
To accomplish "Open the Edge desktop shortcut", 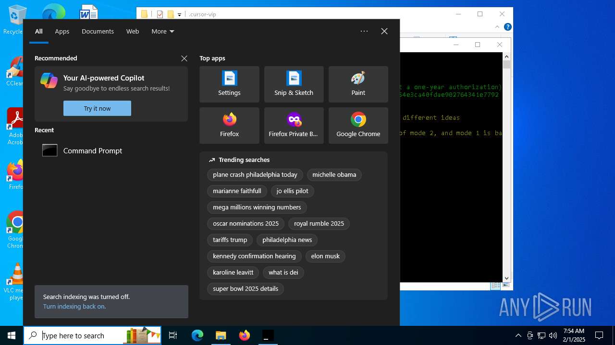I will tap(53, 11).
